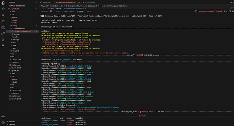Open the Manage gear icon
234x126 pixels.
click(x=3, y=123)
